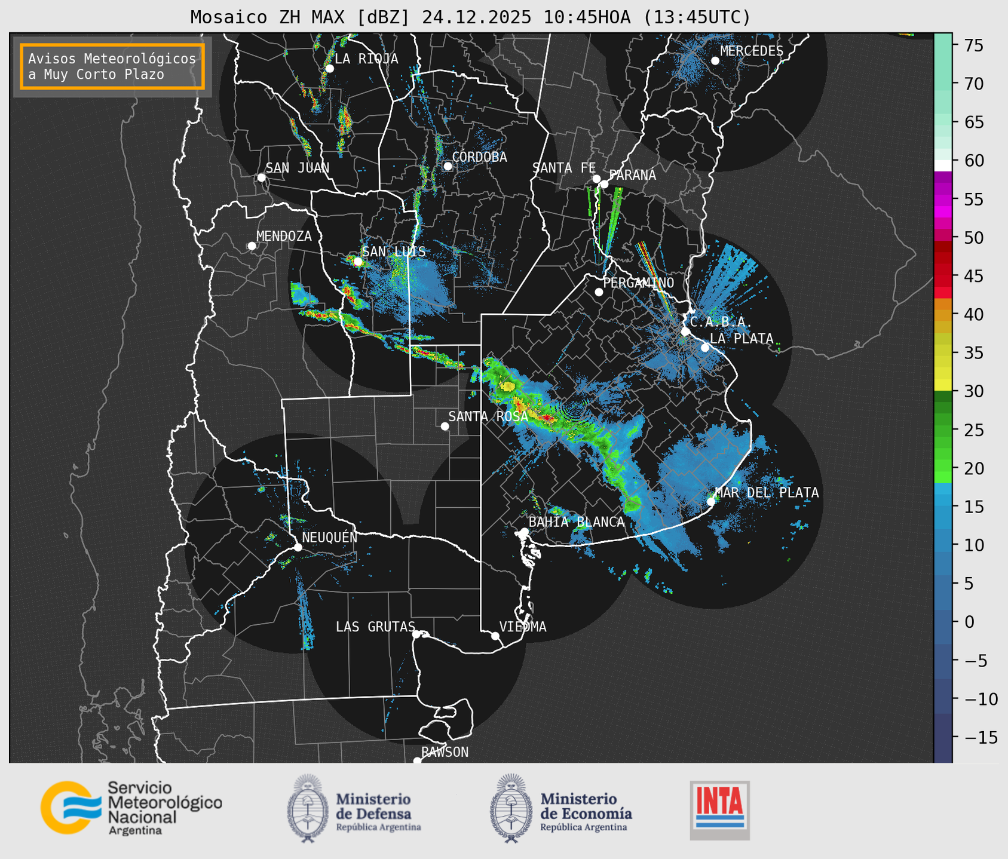
Task: Click the LA PLATA city label
Action: point(742,339)
